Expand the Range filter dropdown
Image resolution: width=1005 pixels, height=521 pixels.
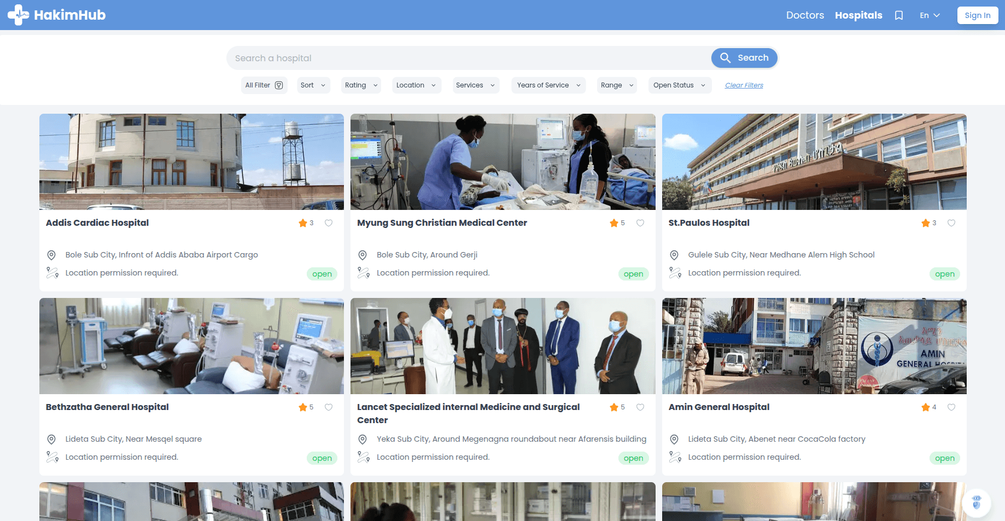(x=617, y=85)
